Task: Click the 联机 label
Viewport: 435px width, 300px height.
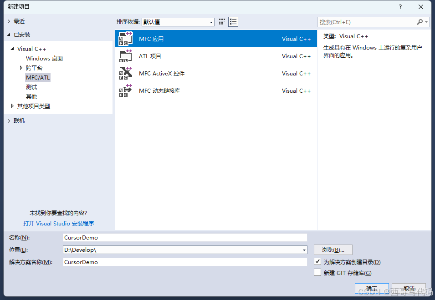Action: [x=19, y=120]
